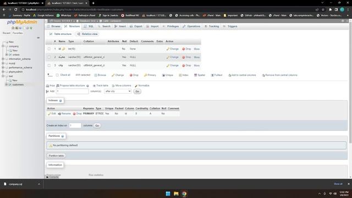Click Fulltext in the with-selected row

(x=217, y=75)
